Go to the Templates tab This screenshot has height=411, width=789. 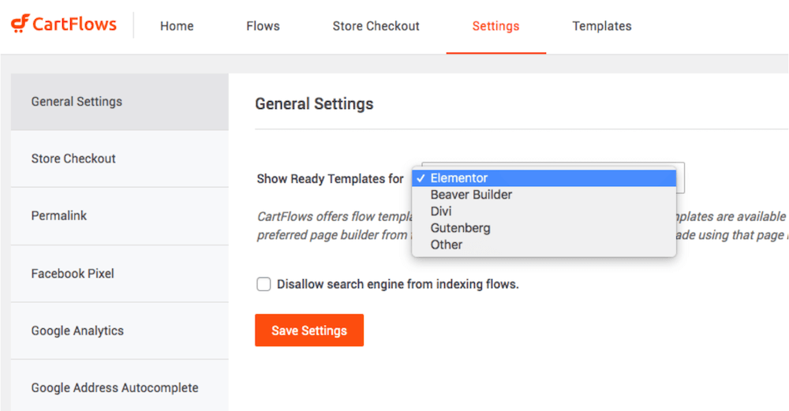tap(602, 26)
